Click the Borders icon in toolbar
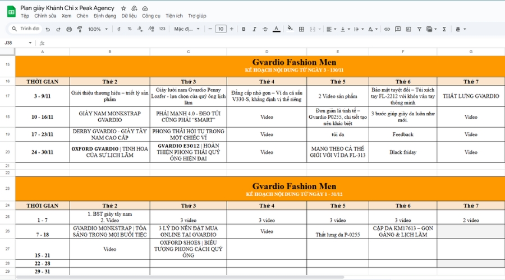Image resolution: width=505 pixels, height=280 pixels. coord(301,29)
